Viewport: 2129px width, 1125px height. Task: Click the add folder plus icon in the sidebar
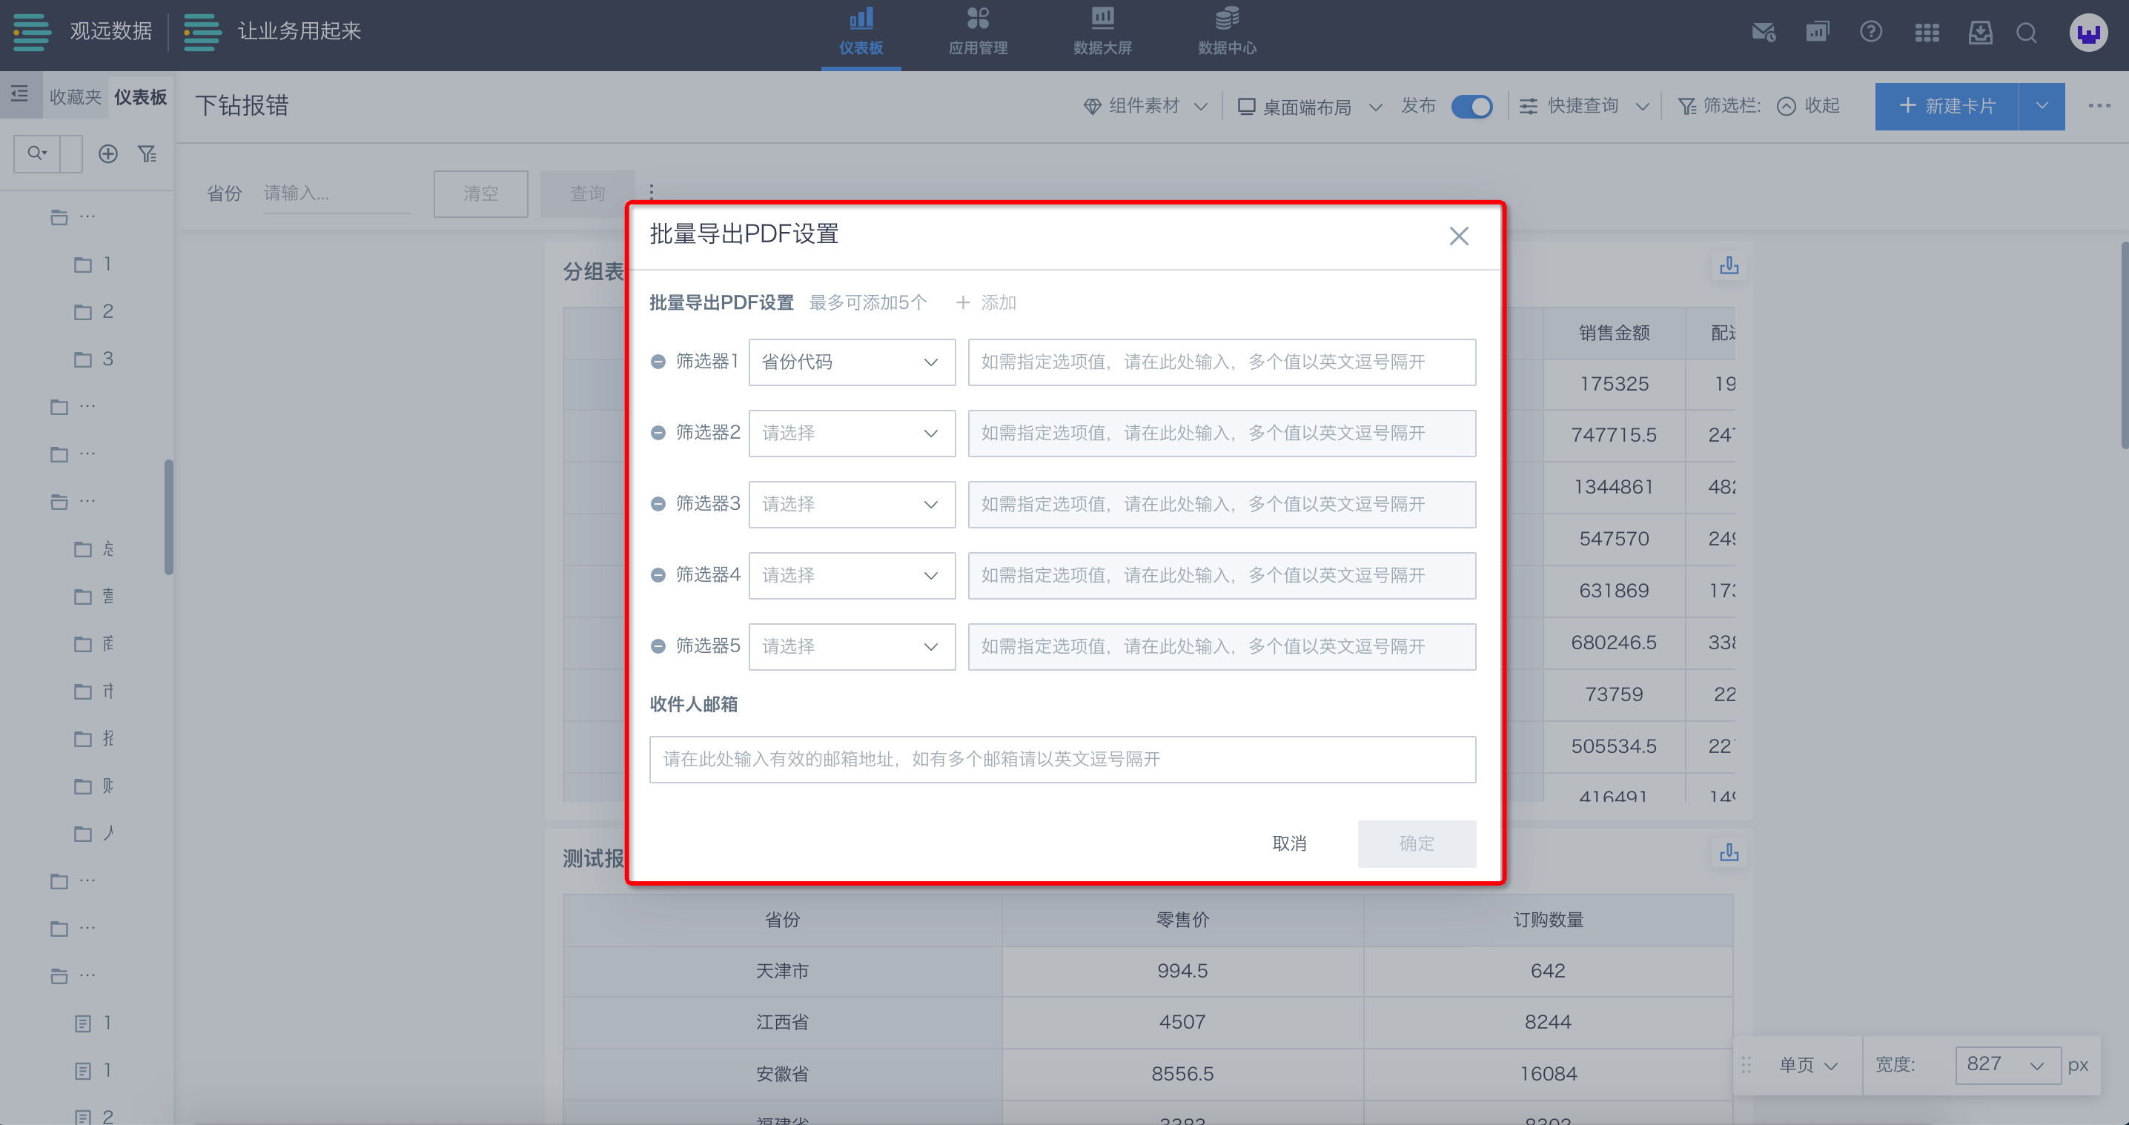[108, 153]
